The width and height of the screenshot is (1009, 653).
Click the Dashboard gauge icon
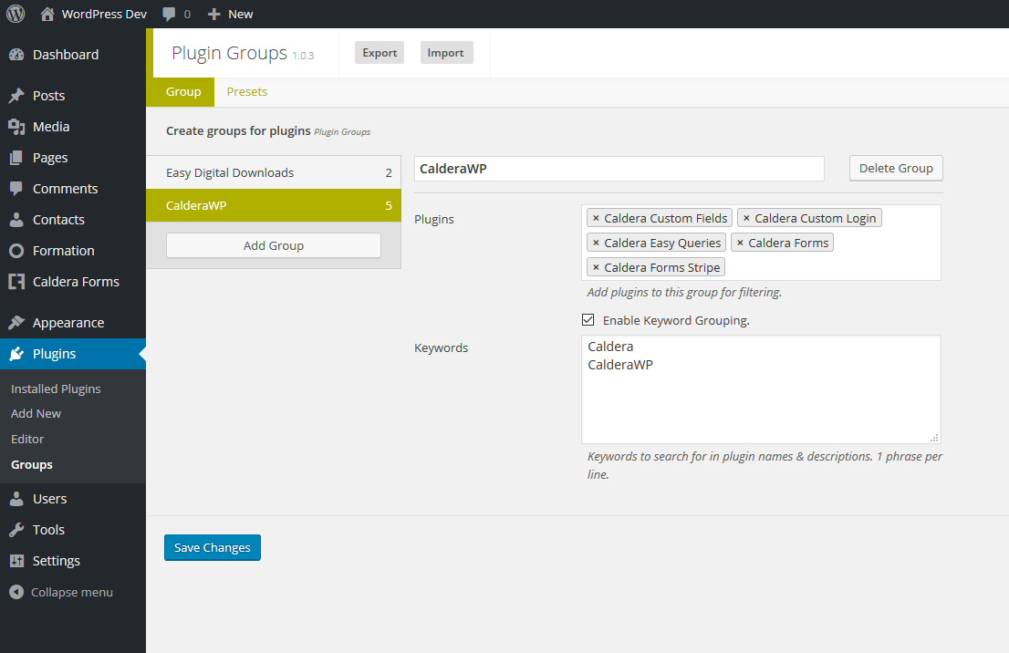[16, 55]
